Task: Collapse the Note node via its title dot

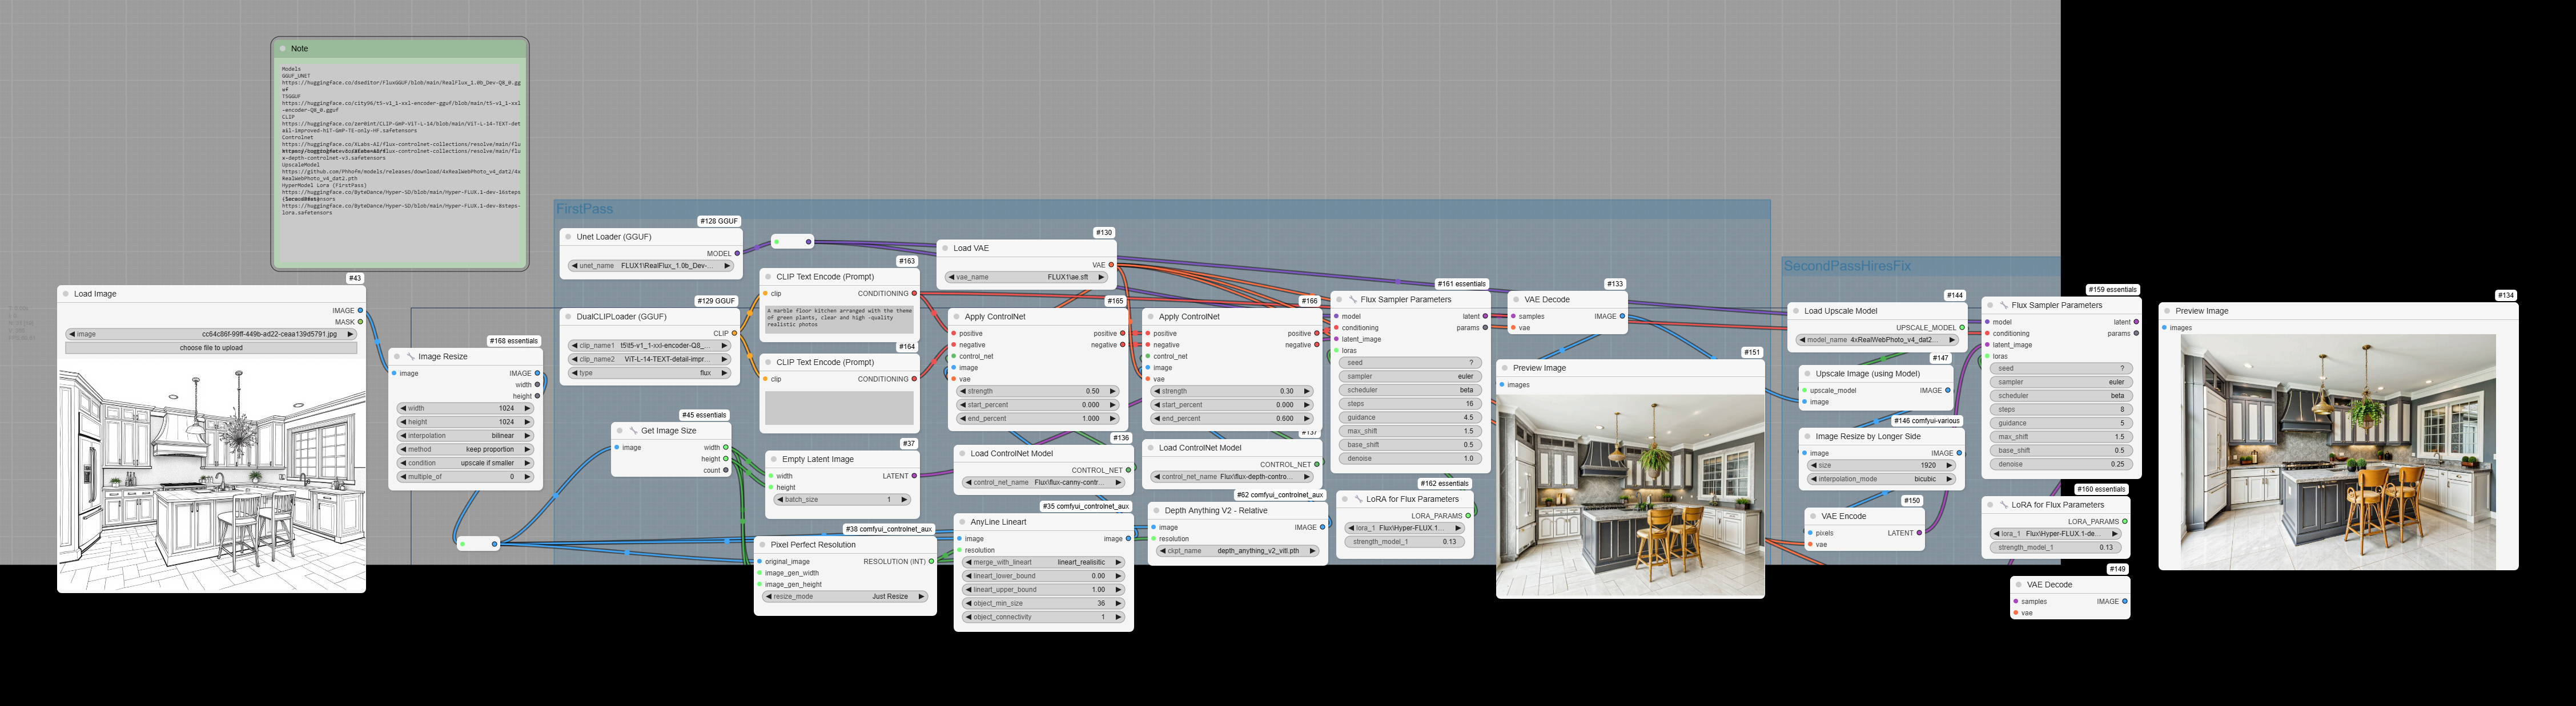Action: point(283,49)
